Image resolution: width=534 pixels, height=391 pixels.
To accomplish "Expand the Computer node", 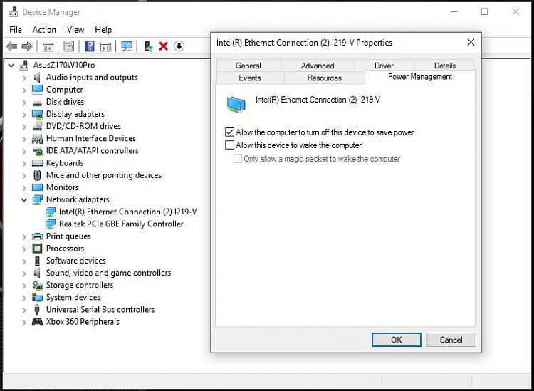I will tap(23, 90).
